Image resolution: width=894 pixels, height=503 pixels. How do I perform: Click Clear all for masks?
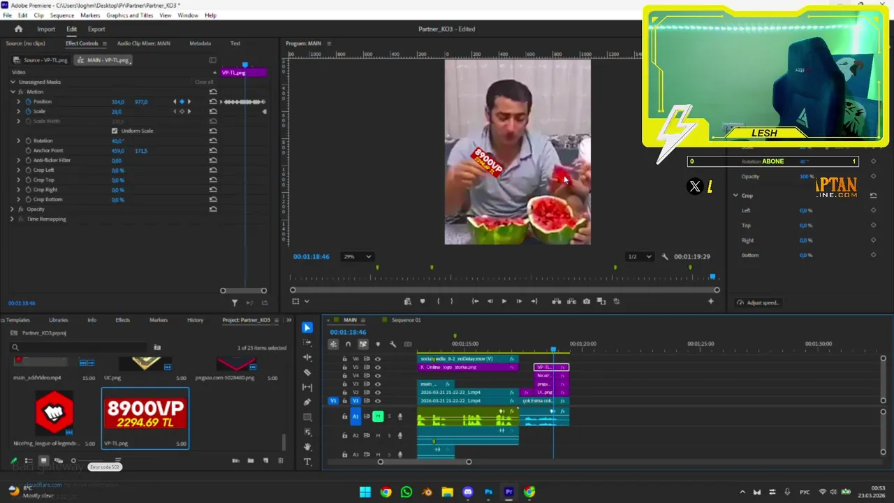click(204, 82)
